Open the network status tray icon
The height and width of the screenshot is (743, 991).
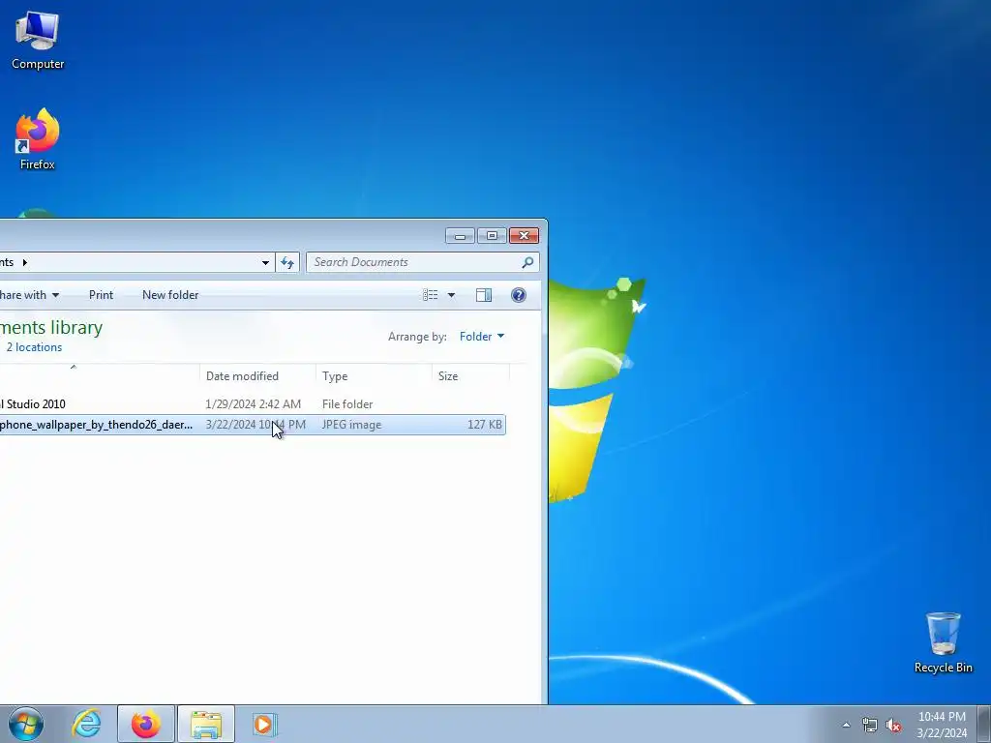pos(870,725)
